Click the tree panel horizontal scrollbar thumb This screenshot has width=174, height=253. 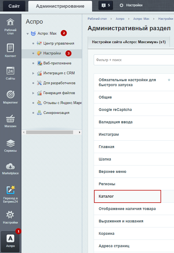click(50, 132)
